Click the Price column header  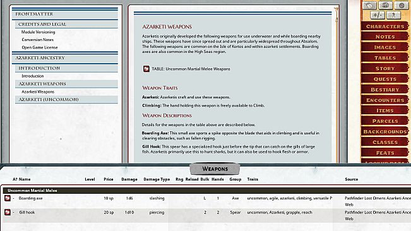coord(109,179)
